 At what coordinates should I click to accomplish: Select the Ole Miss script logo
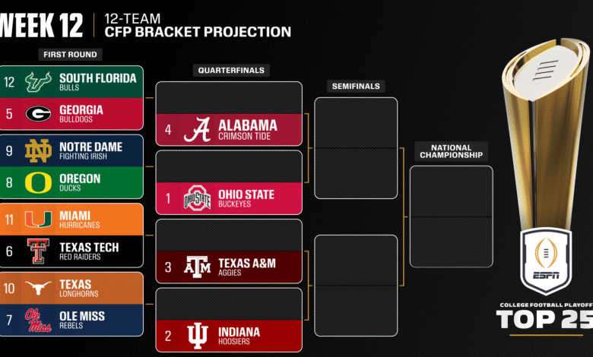pos(38,320)
